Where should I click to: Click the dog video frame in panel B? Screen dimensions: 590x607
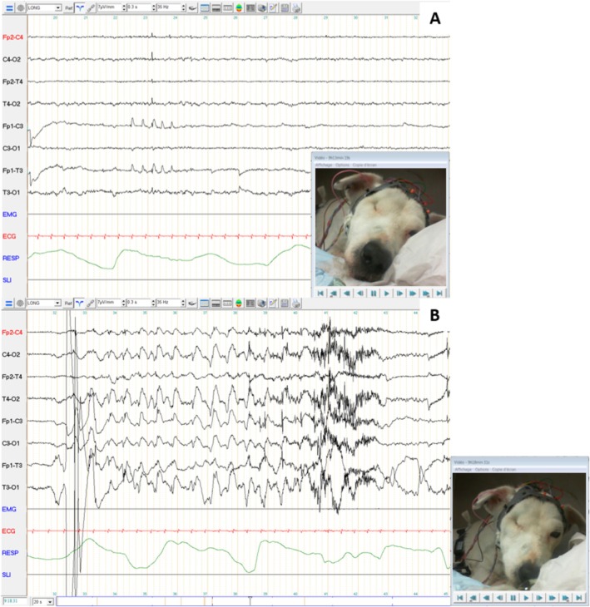click(519, 531)
